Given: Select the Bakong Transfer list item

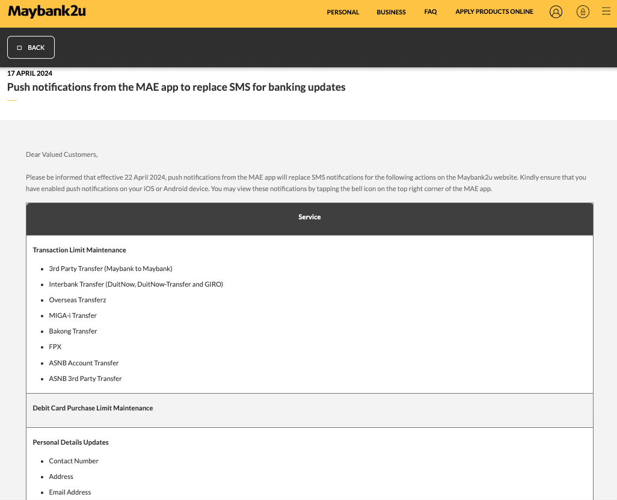Looking at the screenshot, I should pyautogui.click(x=73, y=331).
